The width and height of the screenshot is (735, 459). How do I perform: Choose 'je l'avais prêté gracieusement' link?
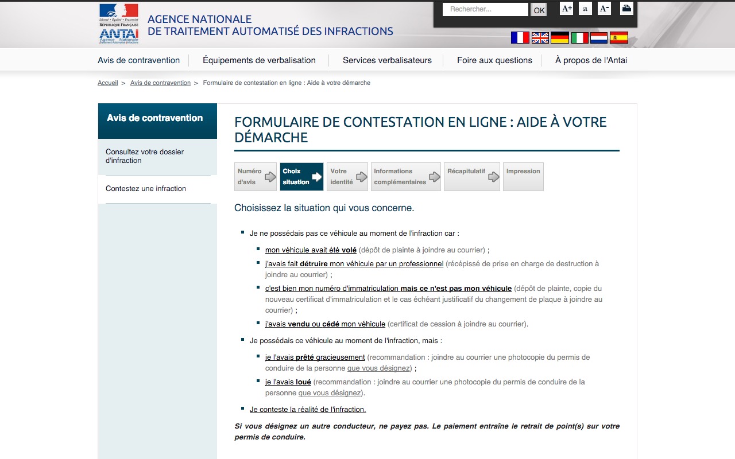(x=315, y=357)
